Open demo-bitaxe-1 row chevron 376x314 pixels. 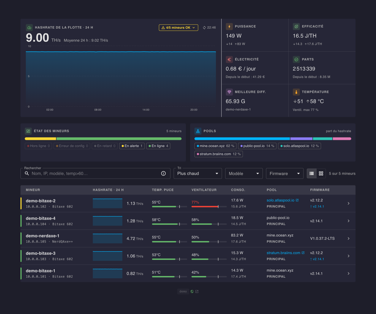(349, 273)
